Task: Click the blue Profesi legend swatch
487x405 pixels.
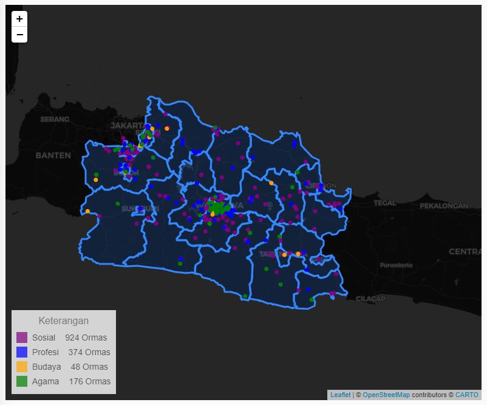Action: (22, 352)
